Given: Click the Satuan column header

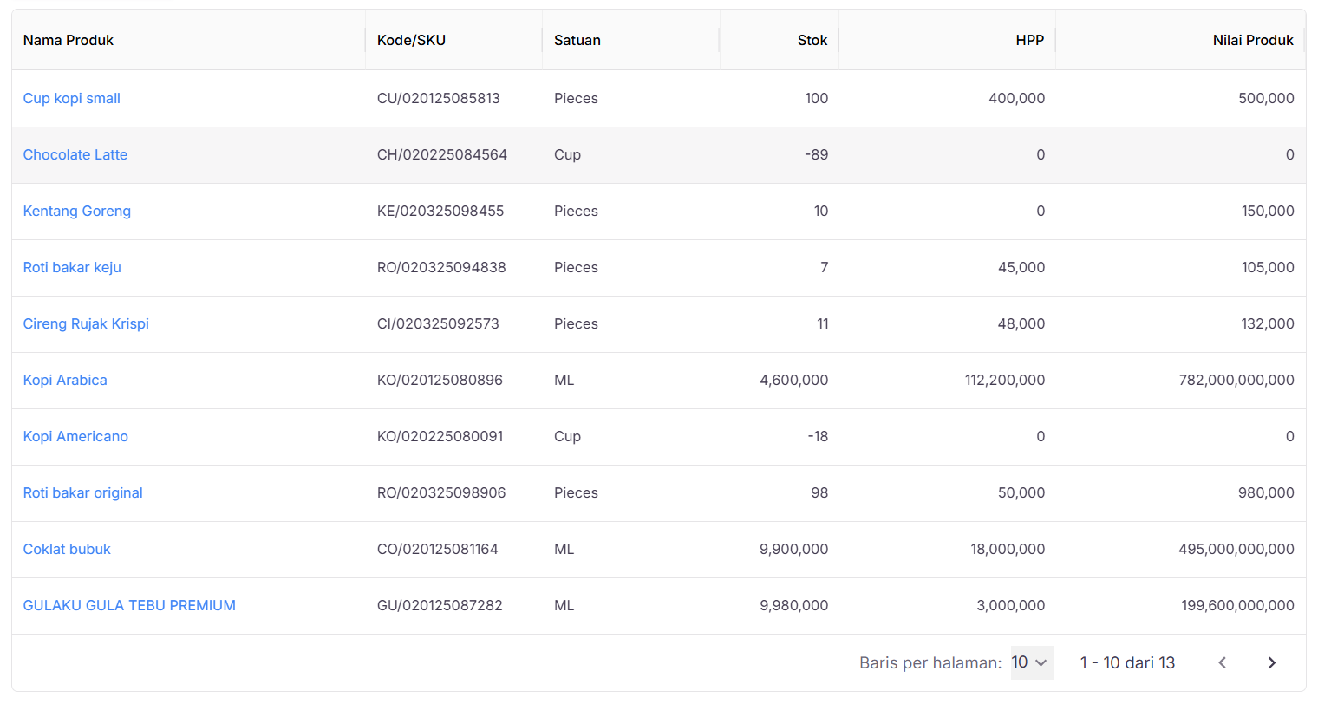Looking at the screenshot, I should 577,41.
